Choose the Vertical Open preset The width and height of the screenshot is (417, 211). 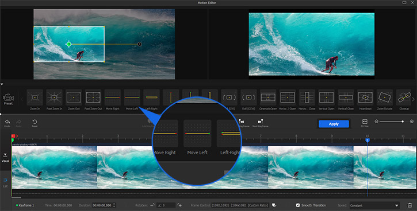(326, 97)
